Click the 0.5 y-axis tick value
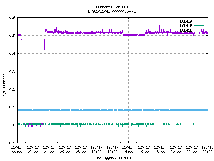 [12, 36]
